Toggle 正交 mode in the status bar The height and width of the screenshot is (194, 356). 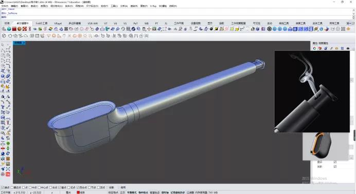[122, 192]
